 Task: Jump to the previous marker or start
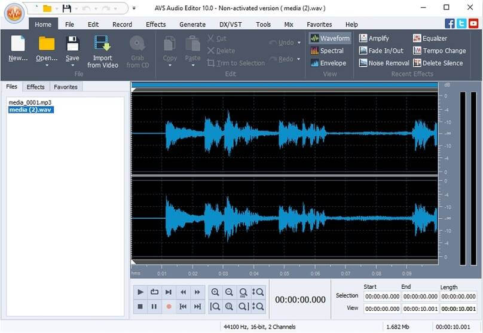[184, 307]
